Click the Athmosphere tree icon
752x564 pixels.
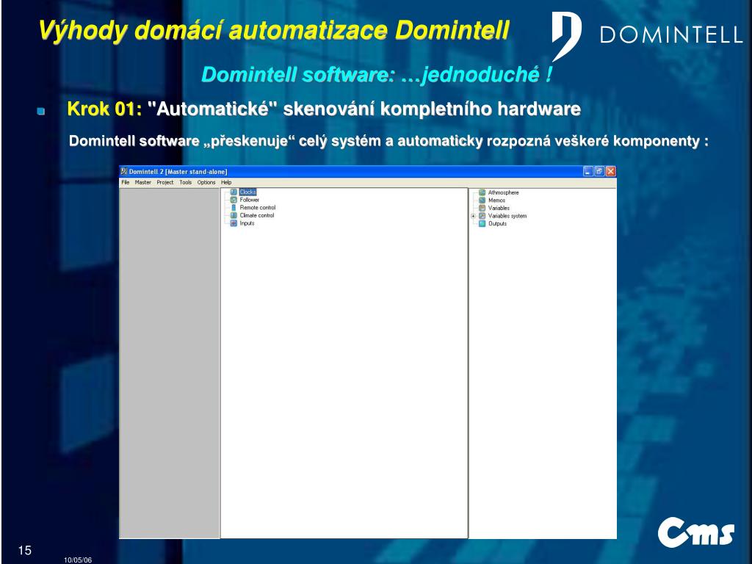pos(482,192)
